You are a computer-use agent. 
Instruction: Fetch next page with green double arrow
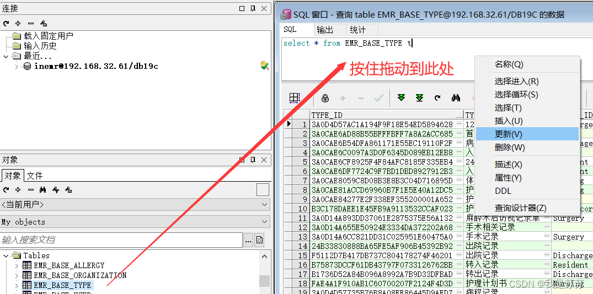(x=401, y=98)
